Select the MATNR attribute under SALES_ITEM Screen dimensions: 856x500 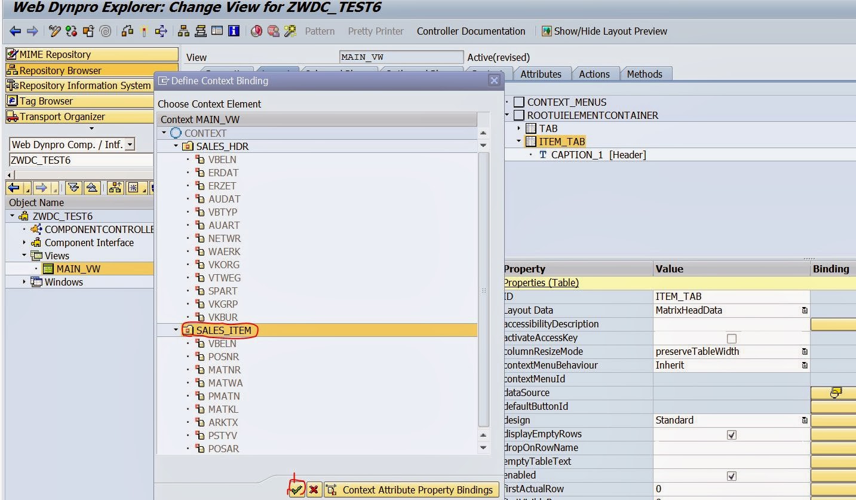click(x=224, y=370)
